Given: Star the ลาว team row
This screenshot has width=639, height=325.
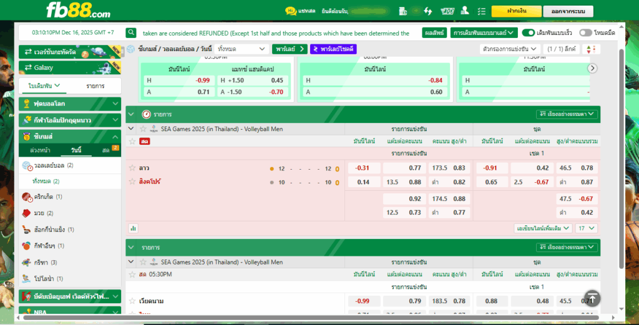Looking at the screenshot, I should [x=132, y=168].
